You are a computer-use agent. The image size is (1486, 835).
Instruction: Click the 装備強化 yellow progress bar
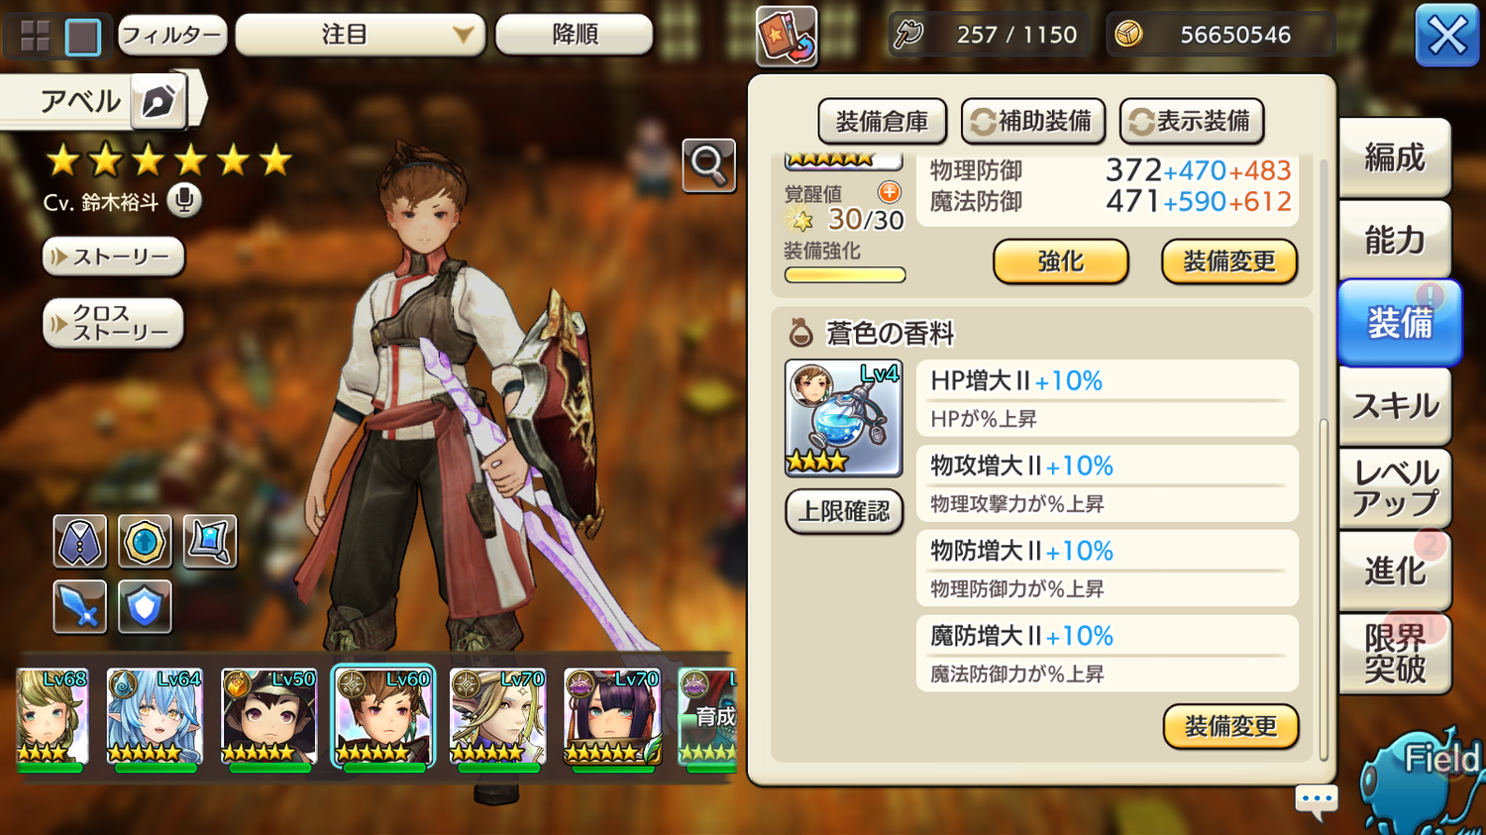(845, 275)
